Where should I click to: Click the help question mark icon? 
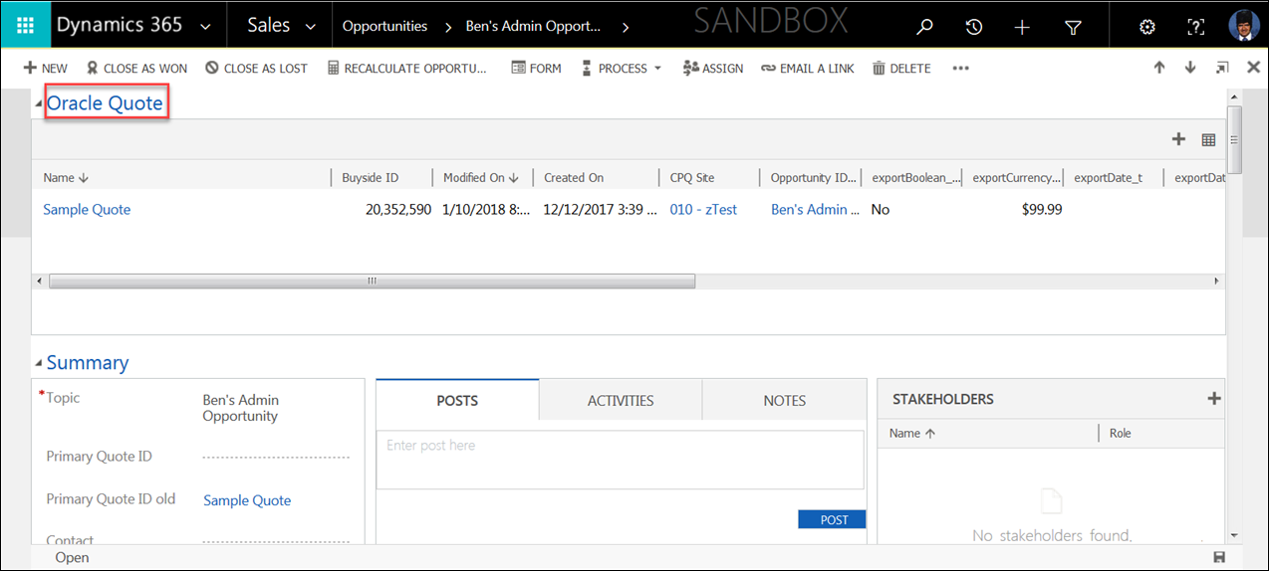point(1195,28)
